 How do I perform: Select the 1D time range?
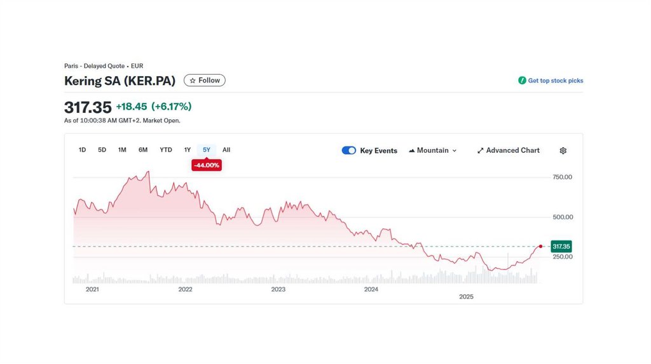[82, 150]
